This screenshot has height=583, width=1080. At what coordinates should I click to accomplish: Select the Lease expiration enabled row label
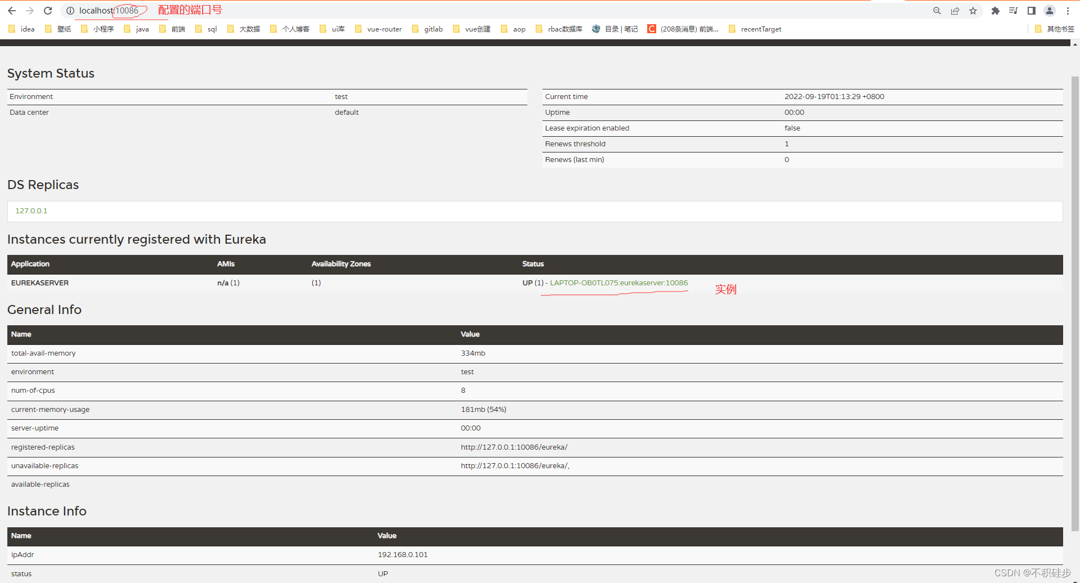click(587, 128)
